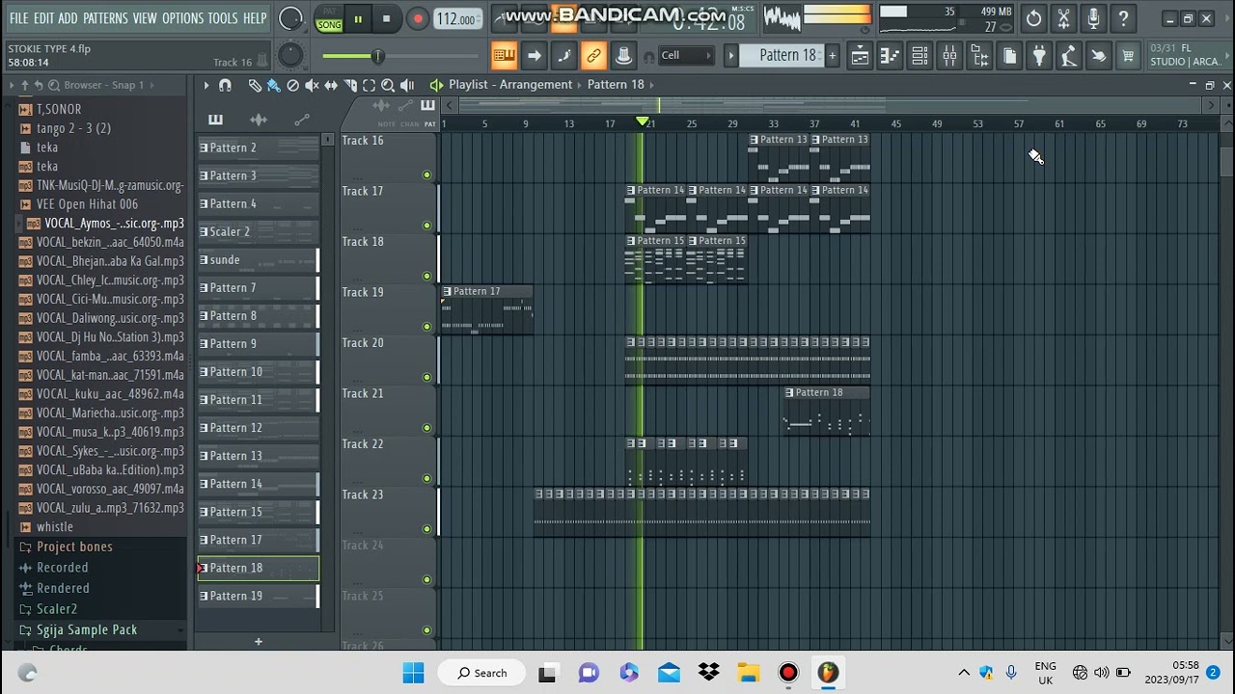Select the Mute tool in playlist

click(x=312, y=85)
